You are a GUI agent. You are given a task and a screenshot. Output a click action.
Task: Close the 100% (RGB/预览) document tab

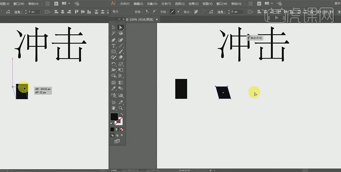[x=157, y=20]
